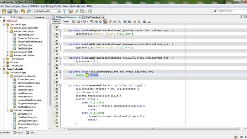Click the Comment icon in editor toolbar
Image resolution: width=247 pixels, height=139 pixels.
(145, 22)
